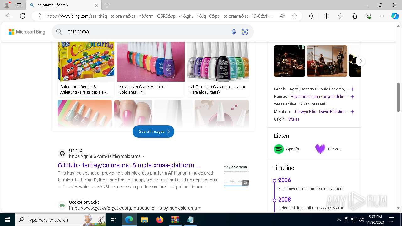Click the GeeksForGeeks favicon icon
402x226 pixels.
62,205
